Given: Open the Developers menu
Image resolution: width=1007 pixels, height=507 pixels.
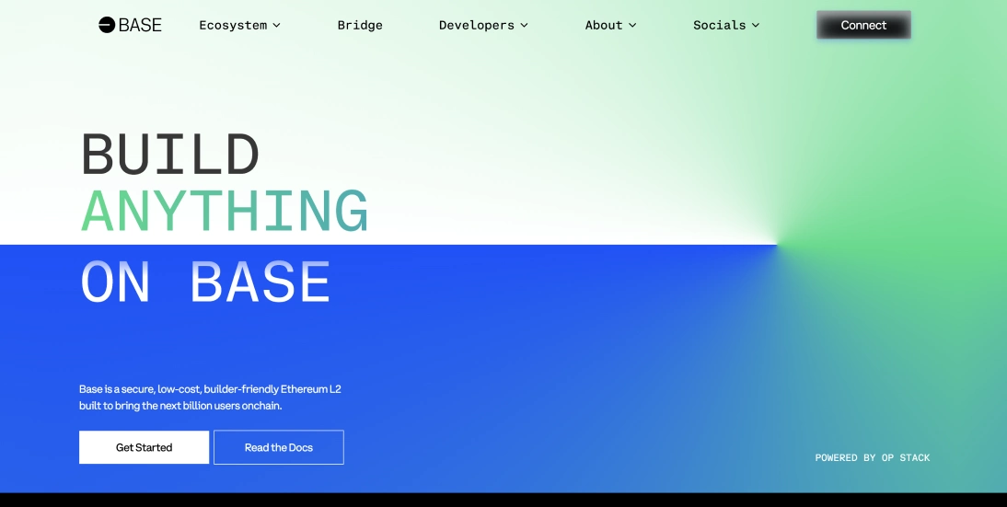Looking at the screenshot, I should click(483, 25).
